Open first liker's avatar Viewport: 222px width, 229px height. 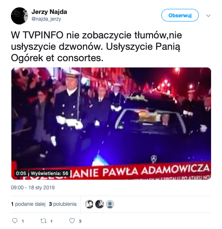coord(89,204)
